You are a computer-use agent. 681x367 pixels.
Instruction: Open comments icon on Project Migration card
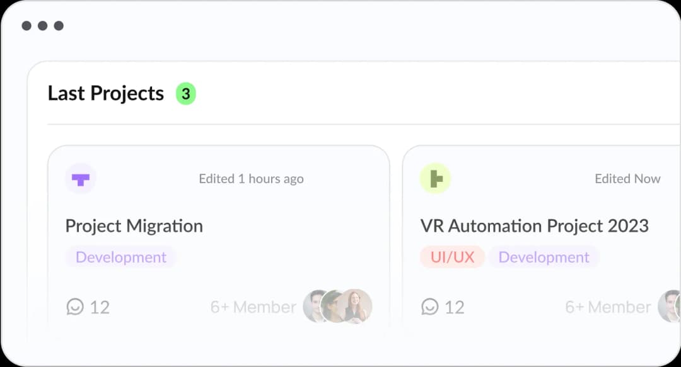tap(75, 307)
